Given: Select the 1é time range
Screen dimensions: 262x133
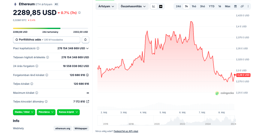Looking at the screenshot, I should pyautogui.click(x=219, y=6).
